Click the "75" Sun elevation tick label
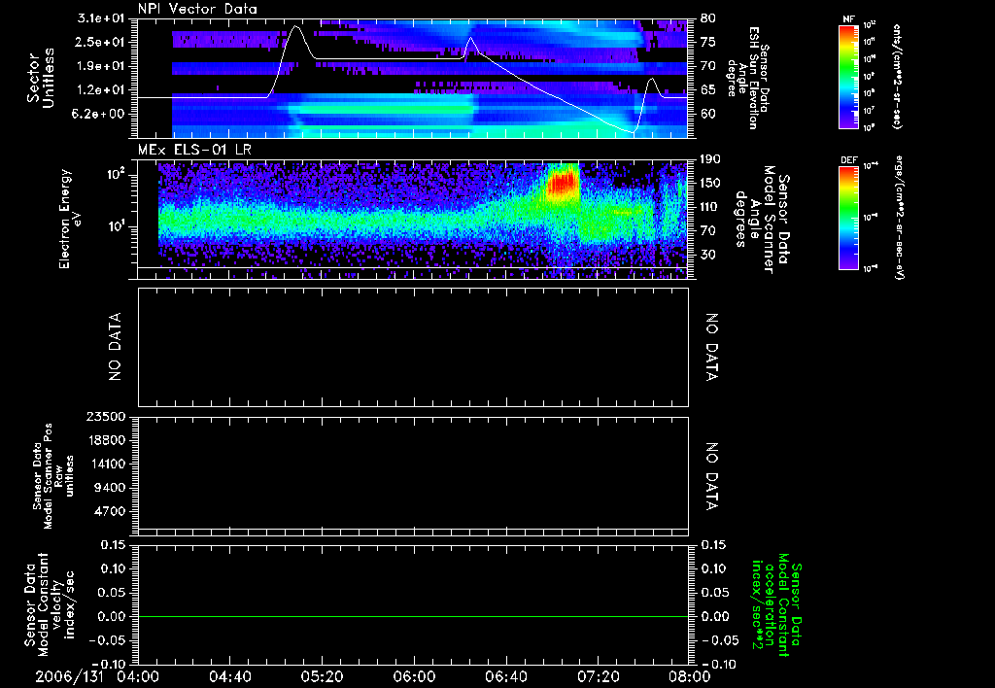 pos(707,42)
